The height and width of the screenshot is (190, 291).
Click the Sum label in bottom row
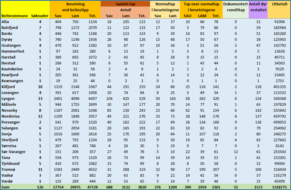click(x=6, y=187)
